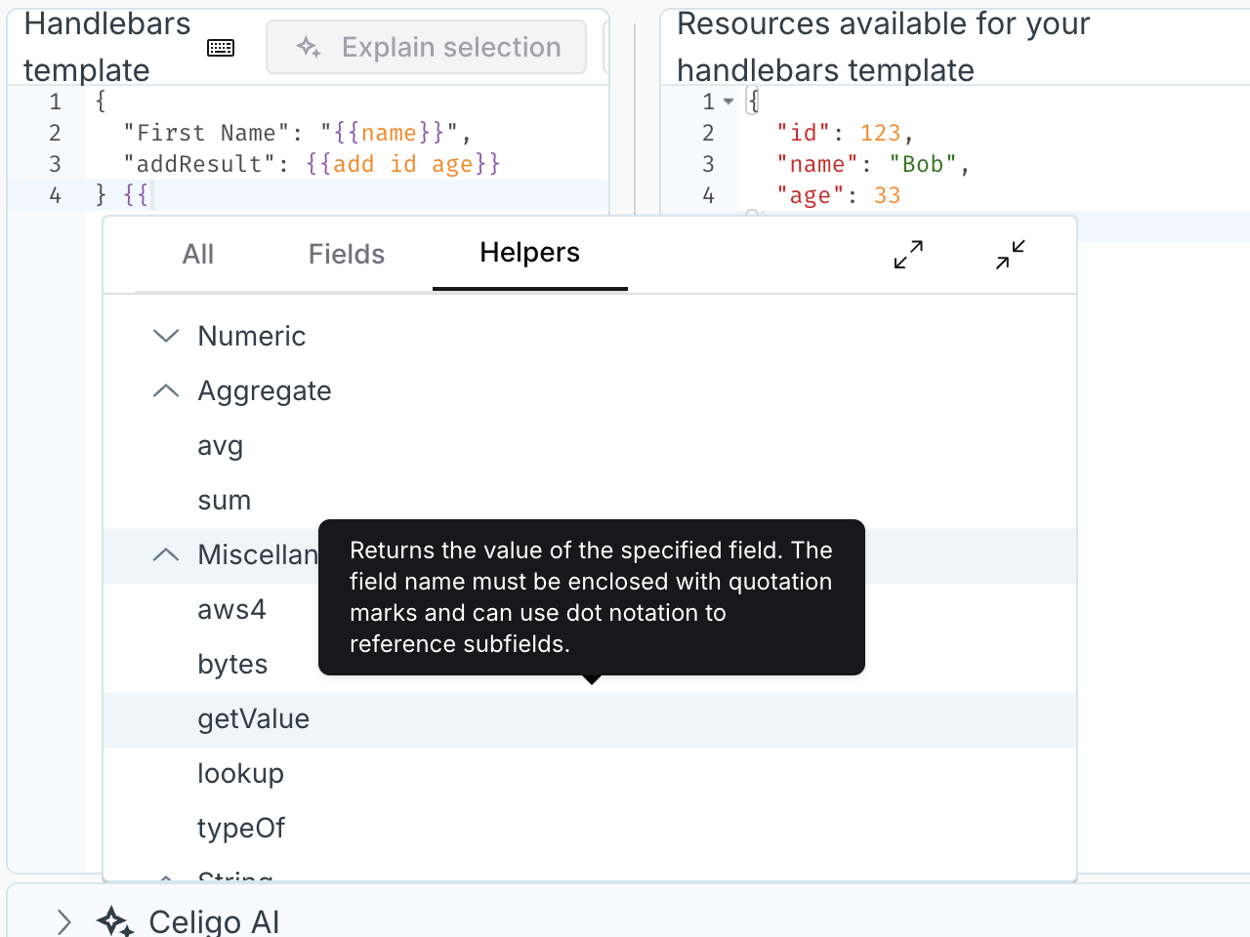Viewport: 1250px width, 937px height.
Task: Click the "name": "Bob" resource line
Action: (873, 164)
